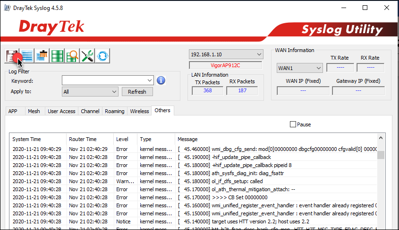This screenshot has height=230, width=399.
Task: Click the Refresh button
Action: click(x=137, y=92)
